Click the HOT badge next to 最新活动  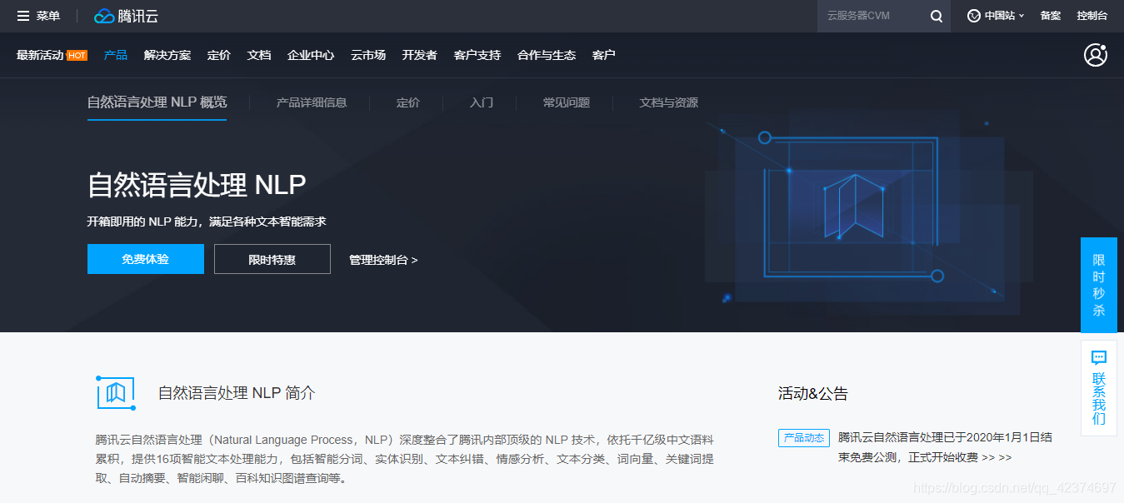[x=77, y=56]
